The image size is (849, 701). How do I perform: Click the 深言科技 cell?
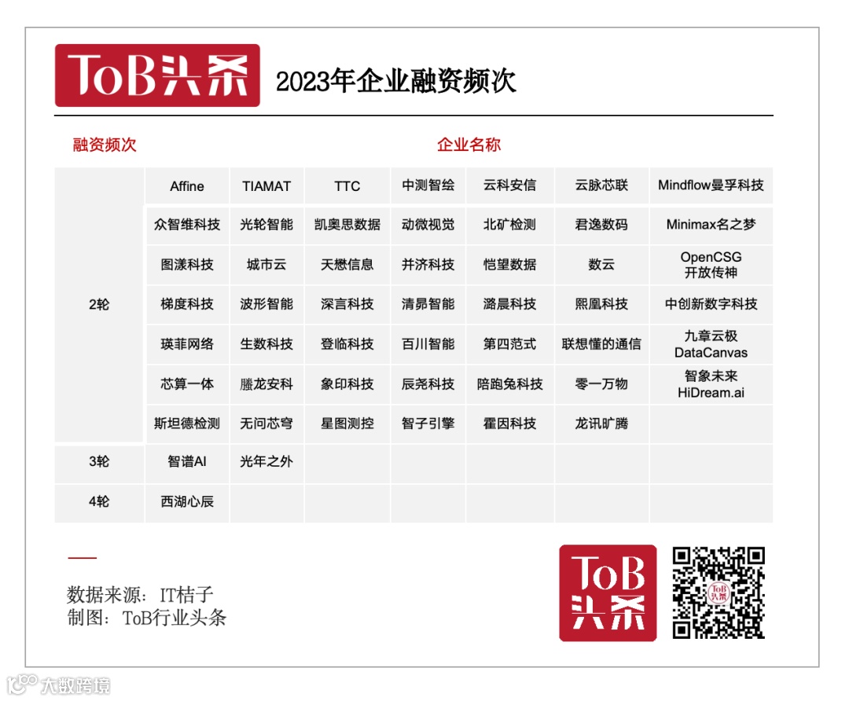coord(347,304)
